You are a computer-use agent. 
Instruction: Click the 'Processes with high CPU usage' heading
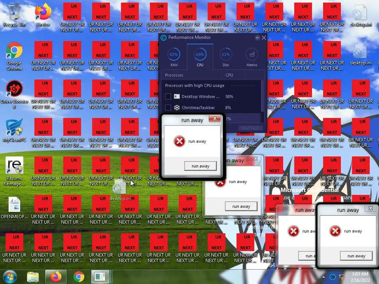(195, 85)
